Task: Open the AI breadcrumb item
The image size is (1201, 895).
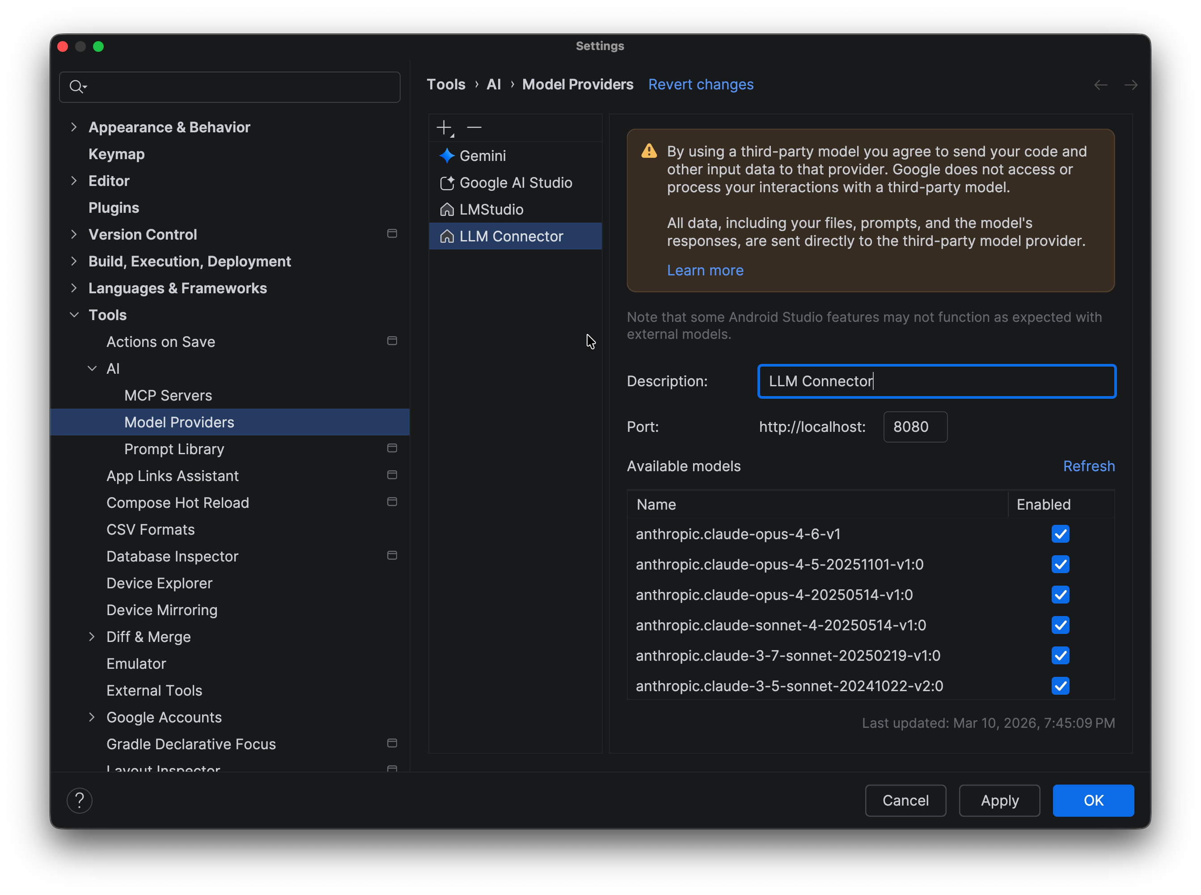Action: pyautogui.click(x=493, y=84)
